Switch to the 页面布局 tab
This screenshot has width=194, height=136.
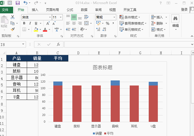(53, 10)
